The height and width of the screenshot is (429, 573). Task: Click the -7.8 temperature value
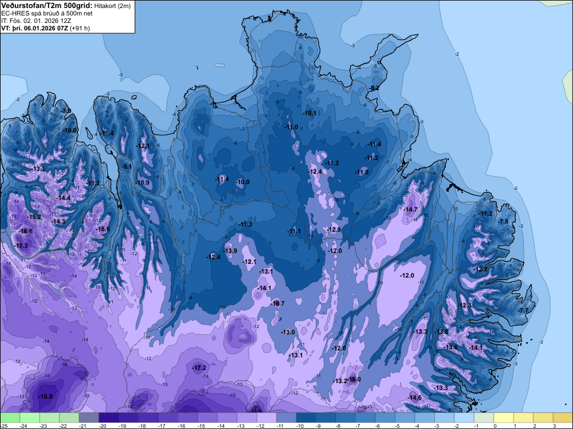click(503, 221)
